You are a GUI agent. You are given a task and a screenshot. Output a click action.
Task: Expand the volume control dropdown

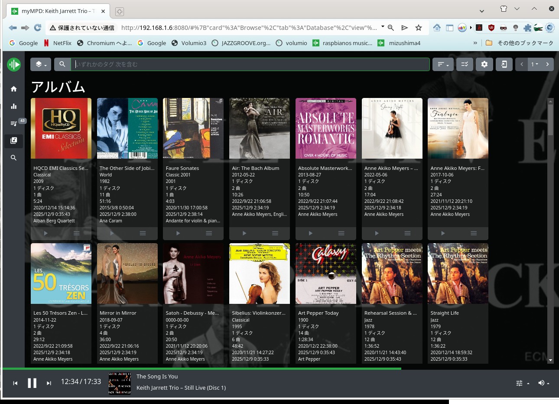(x=543, y=383)
